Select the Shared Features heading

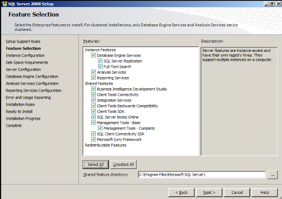click(x=99, y=84)
